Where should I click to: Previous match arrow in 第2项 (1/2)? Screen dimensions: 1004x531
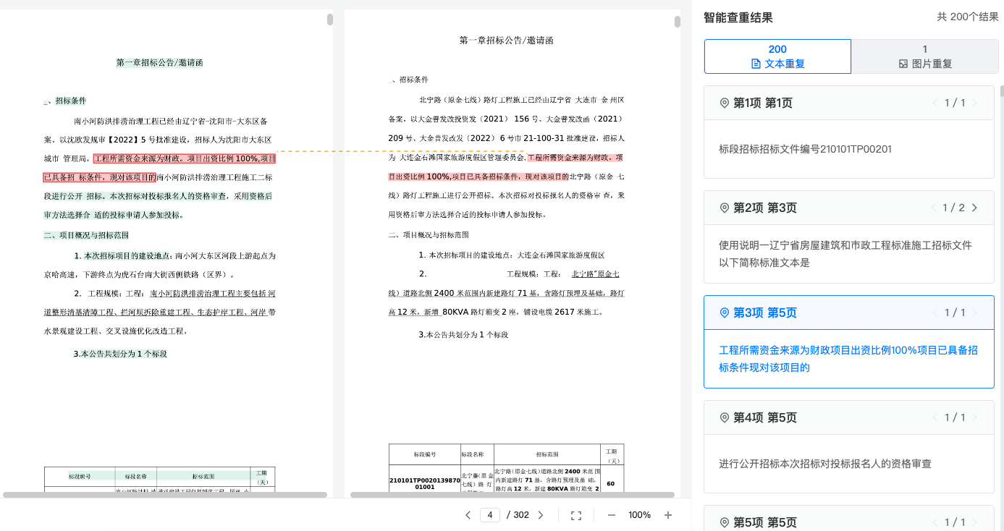click(x=934, y=208)
